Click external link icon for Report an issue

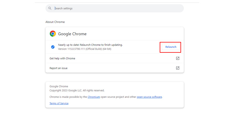point(178,68)
